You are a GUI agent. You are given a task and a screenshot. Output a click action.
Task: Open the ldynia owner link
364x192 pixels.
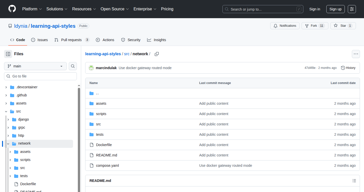(21, 26)
